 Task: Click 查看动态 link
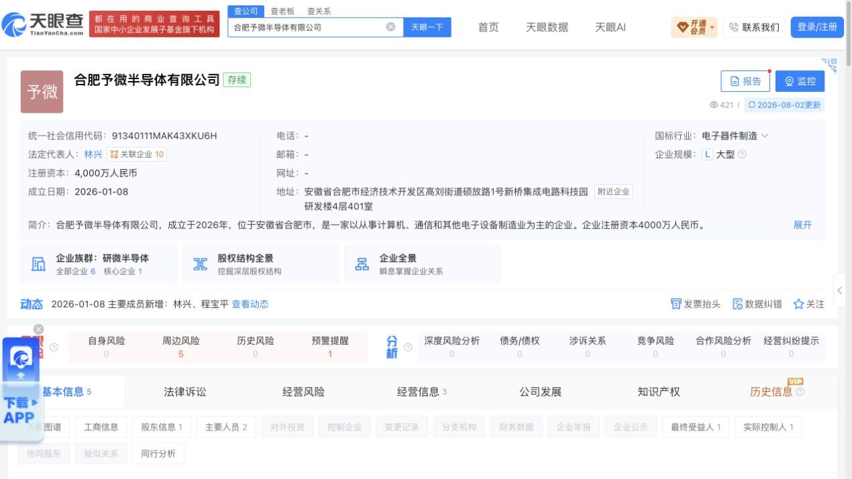[250, 304]
